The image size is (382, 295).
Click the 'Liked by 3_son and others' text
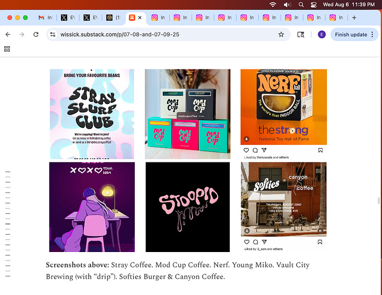(x=264, y=249)
